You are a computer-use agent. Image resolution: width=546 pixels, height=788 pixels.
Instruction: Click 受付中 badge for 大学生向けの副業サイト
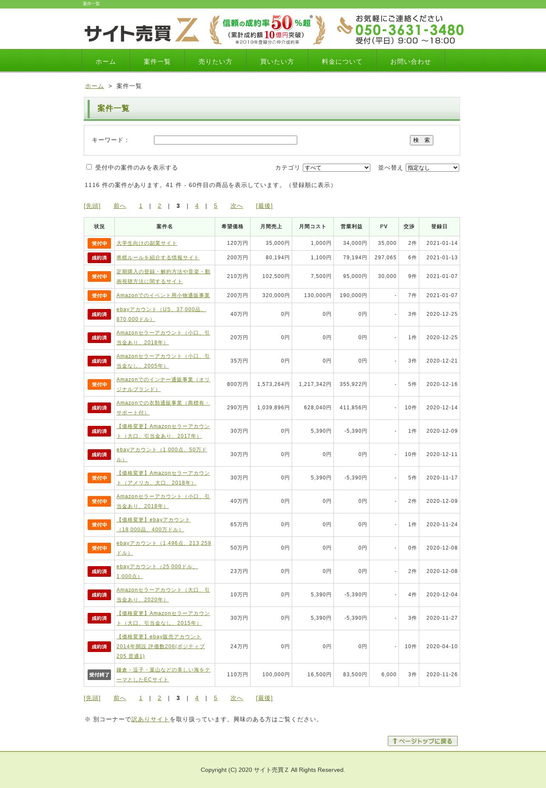coord(99,243)
